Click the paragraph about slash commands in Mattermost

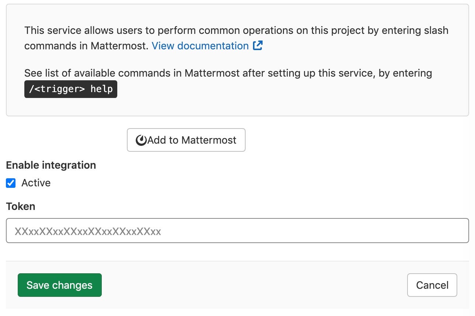[x=236, y=38]
